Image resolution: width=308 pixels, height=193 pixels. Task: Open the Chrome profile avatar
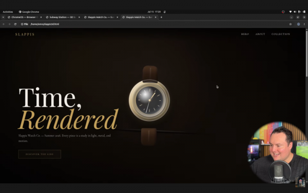[x=298, y=24]
